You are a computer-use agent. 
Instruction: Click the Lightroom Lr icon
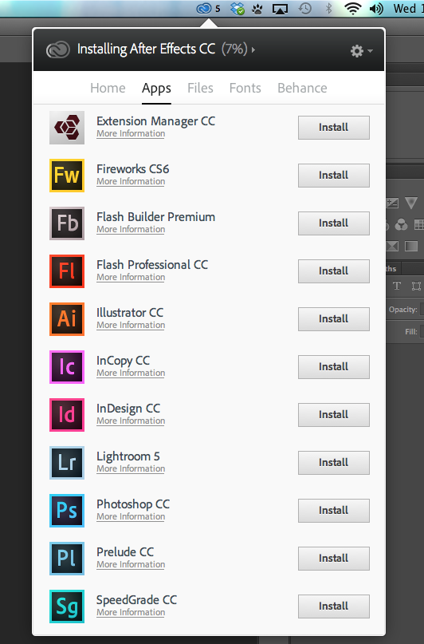[67, 463]
